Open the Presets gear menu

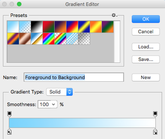(x=115, y=15)
